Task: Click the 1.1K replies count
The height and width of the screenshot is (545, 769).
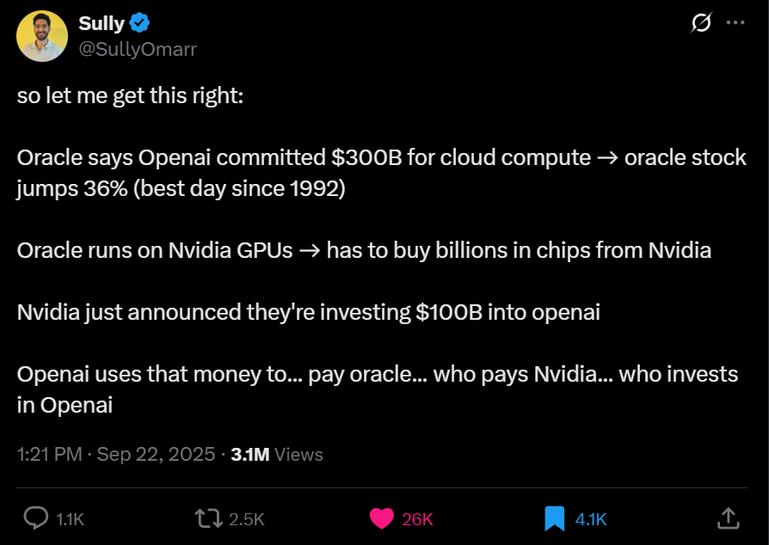Action: click(70, 519)
